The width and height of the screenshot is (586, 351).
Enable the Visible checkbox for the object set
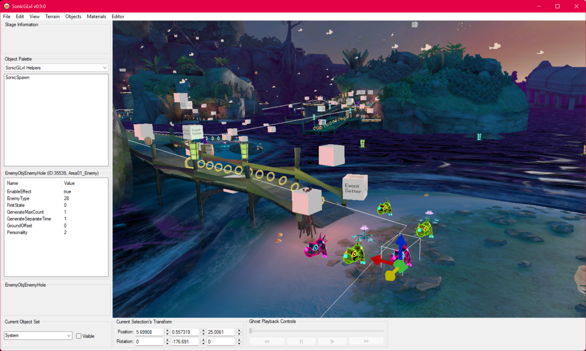click(78, 336)
